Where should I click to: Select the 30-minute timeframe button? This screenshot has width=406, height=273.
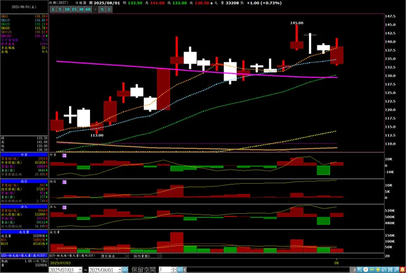tap(81, 9)
